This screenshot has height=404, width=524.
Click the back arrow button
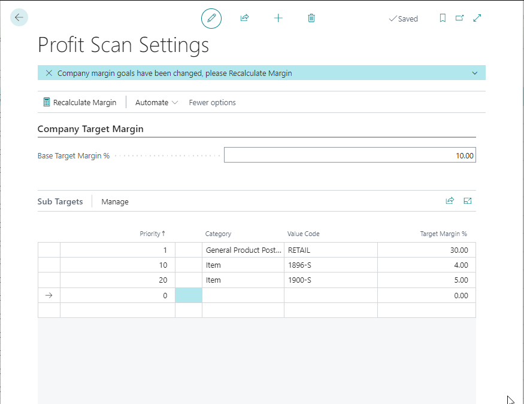[19, 18]
